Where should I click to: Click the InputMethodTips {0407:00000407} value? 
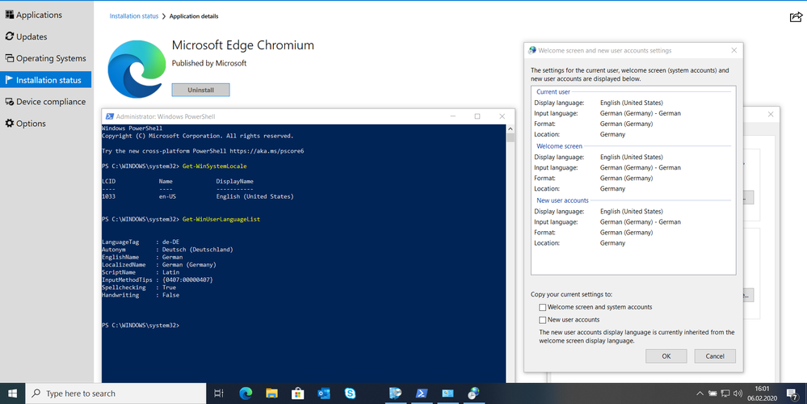(x=187, y=280)
